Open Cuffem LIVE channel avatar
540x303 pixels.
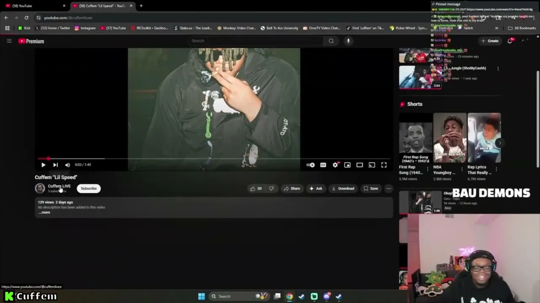[40, 189]
